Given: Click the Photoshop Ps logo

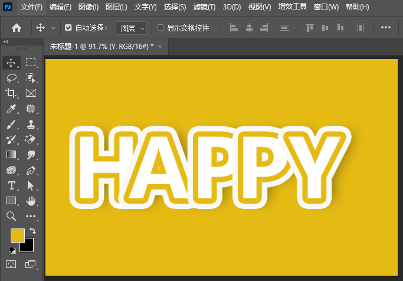Looking at the screenshot, I should pyautogui.click(x=8, y=7).
